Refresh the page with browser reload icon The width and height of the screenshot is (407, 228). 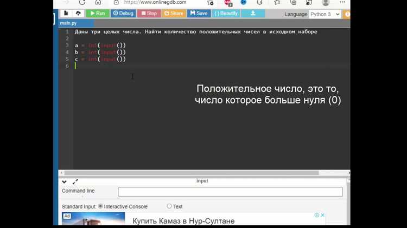(x=82, y=2)
